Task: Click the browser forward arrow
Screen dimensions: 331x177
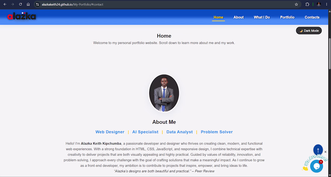Action: (13, 4)
